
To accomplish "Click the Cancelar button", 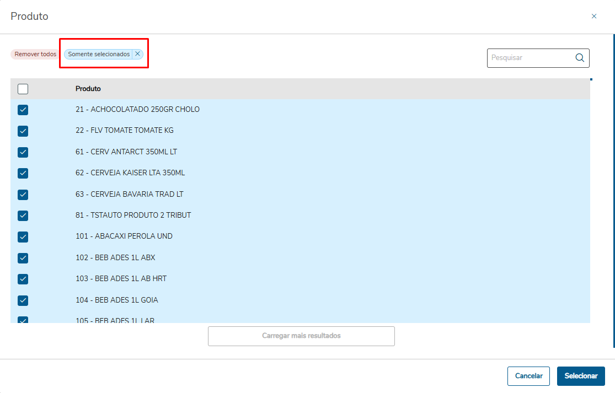I will 528,376.
